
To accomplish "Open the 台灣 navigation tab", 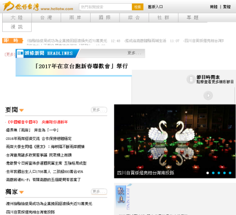I will tap(46, 18).
